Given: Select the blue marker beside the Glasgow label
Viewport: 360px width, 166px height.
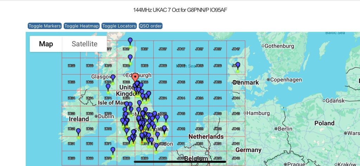Looking at the screenshot, I should click(x=113, y=78).
